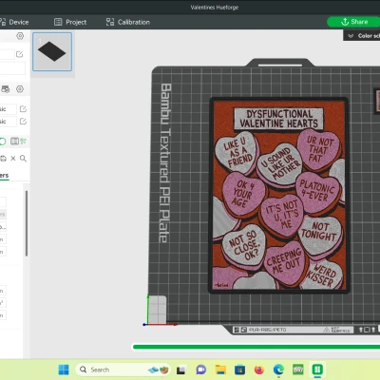Click the Bambu Textured PEI Plate label
This screenshot has width=380, height=380.
click(x=166, y=163)
